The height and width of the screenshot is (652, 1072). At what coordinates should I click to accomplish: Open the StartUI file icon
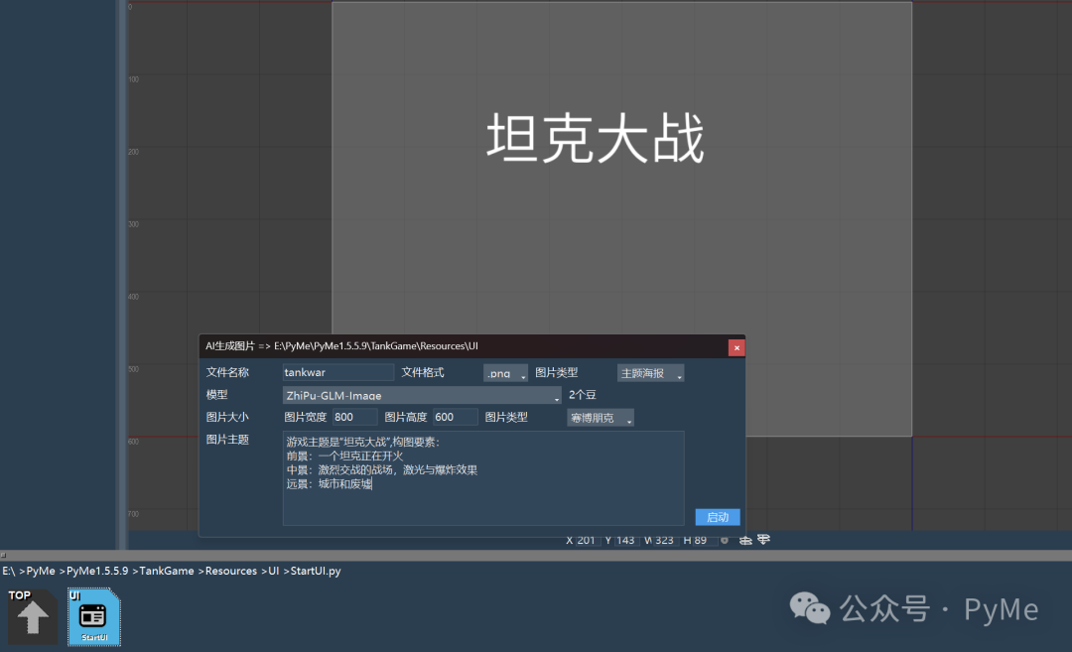pyautogui.click(x=92, y=615)
